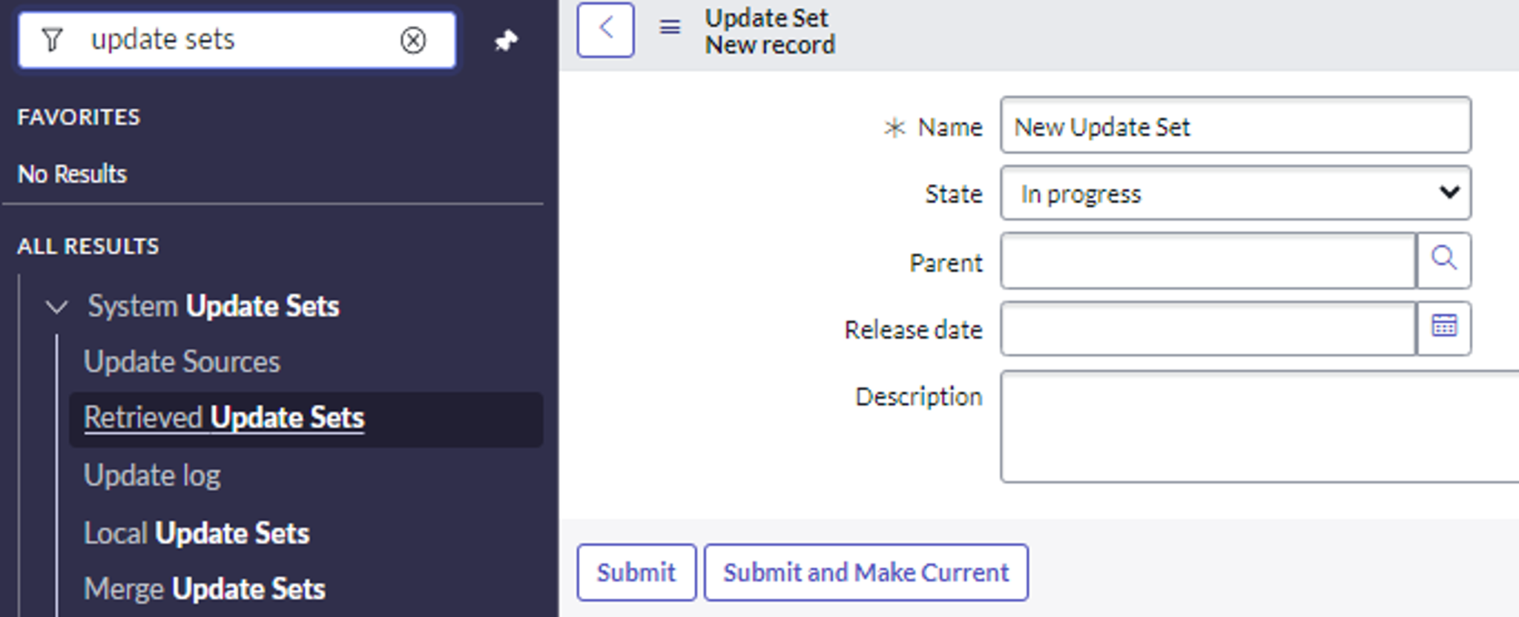Click the Submit button
This screenshot has width=1519, height=617.
(636, 572)
